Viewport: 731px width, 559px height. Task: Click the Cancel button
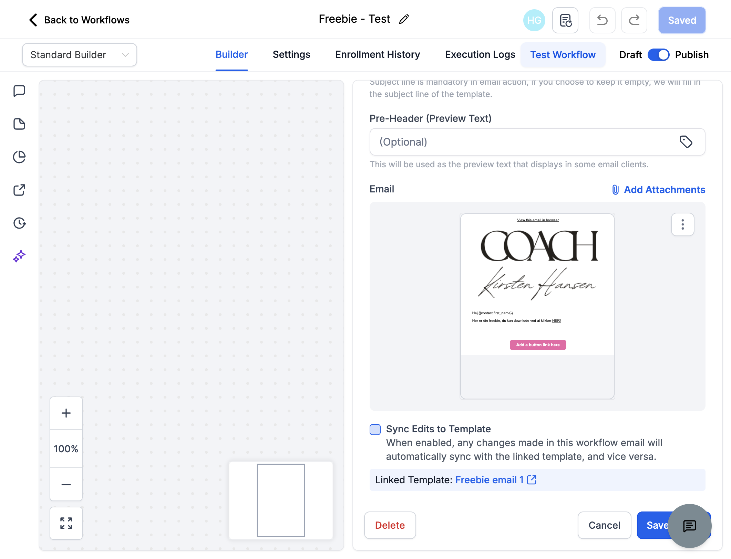[604, 525]
